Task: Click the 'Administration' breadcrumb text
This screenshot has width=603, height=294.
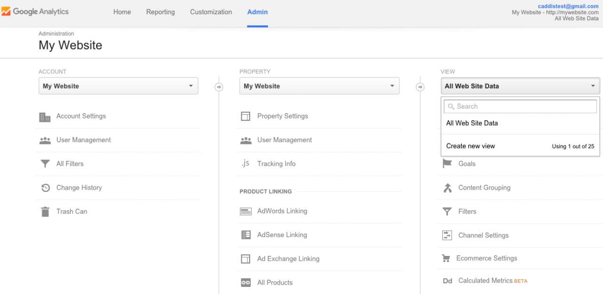Action: 56,34
